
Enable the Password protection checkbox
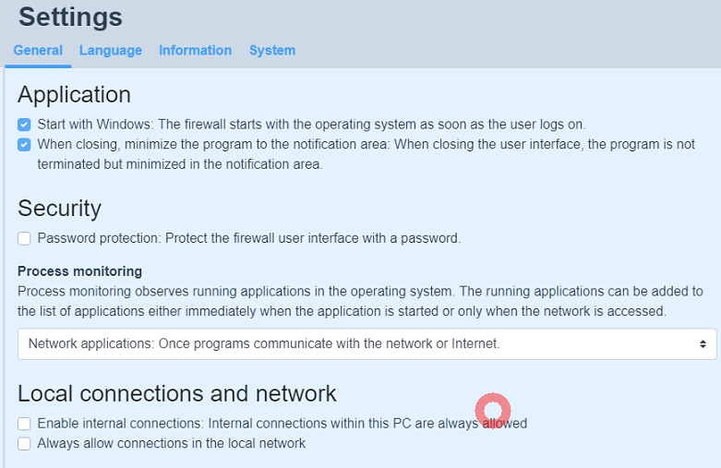pos(24,239)
